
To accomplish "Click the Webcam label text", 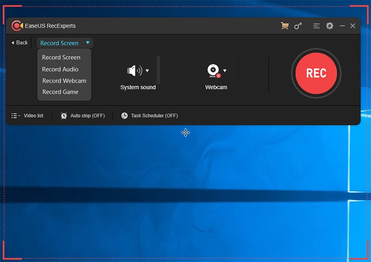I will point(216,87).
